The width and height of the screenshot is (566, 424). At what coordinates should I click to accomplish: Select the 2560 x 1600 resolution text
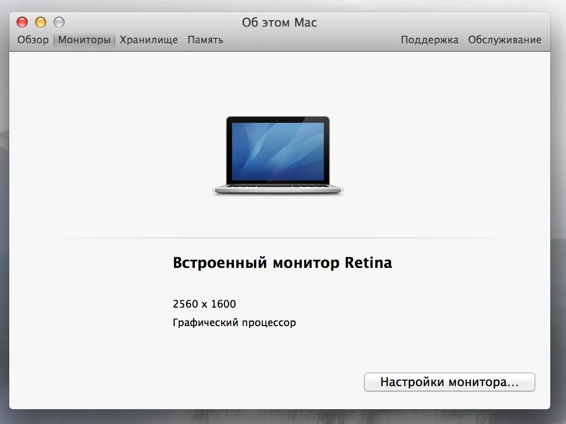205,304
